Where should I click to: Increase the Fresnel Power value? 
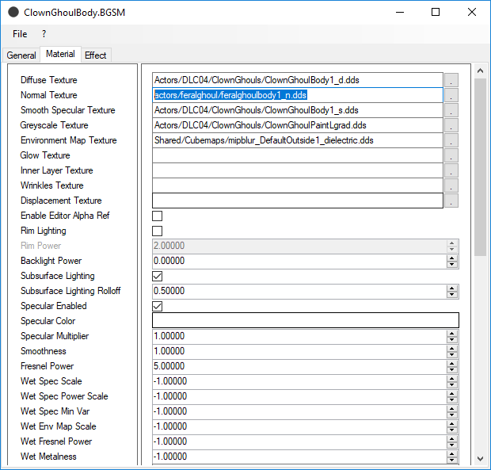point(452,363)
